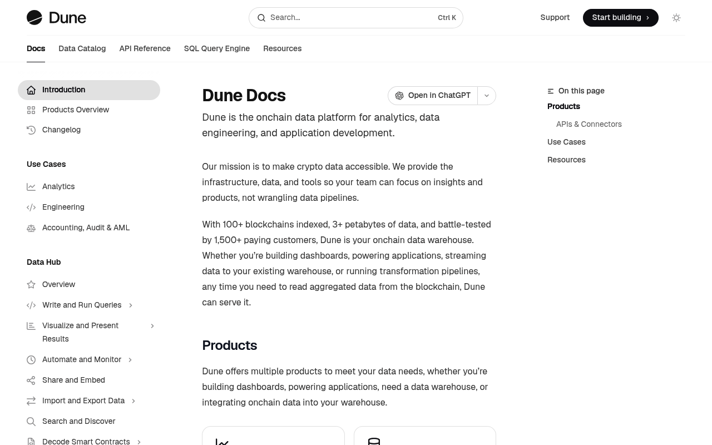Click the Search and Discover magnifier icon
712x445 pixels.
point(31,422)
